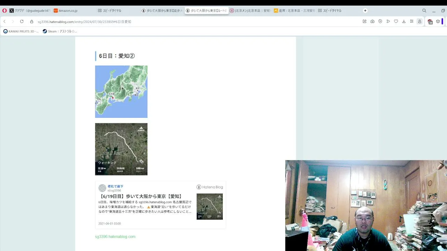Go forward to the next page
447x251 pixels.
click(x=13, y=22)
